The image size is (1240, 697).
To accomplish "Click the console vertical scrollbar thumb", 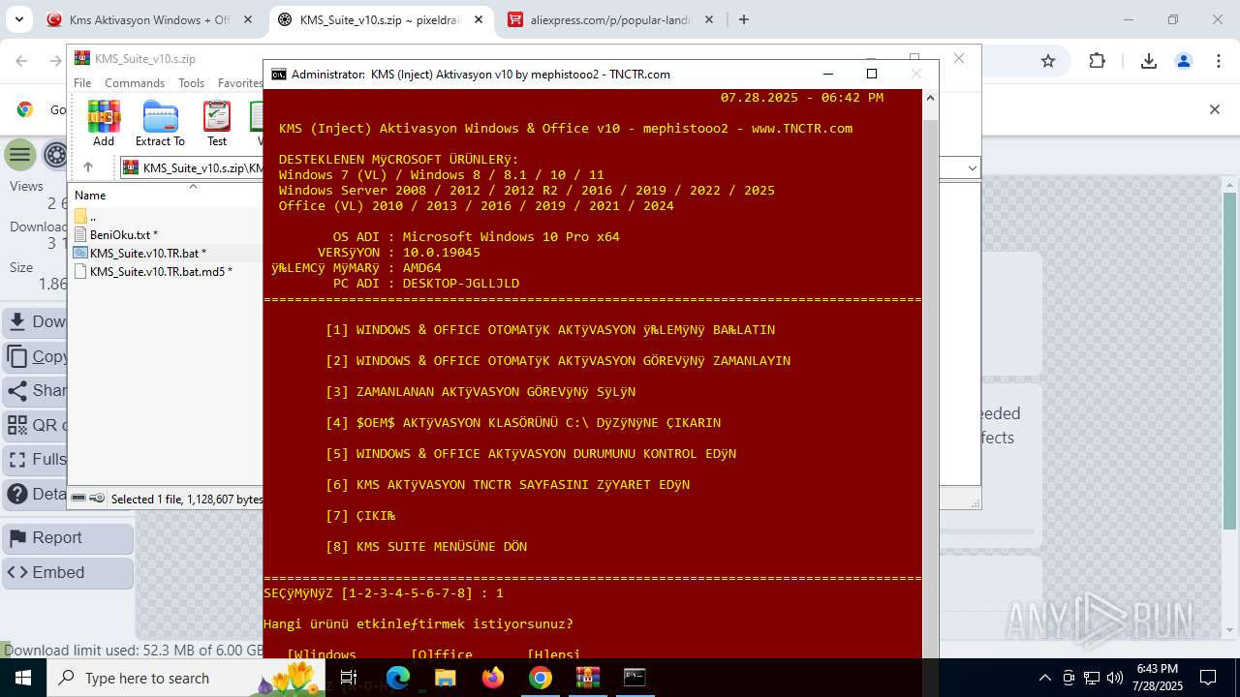I will (x=930, y=387).
